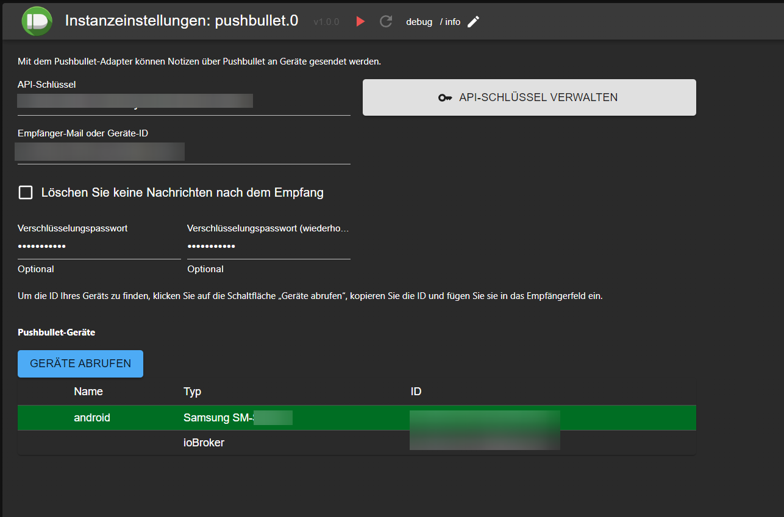784x517 pixels.
Task: Click the 'debug' log level text
Action: [419, 22]
